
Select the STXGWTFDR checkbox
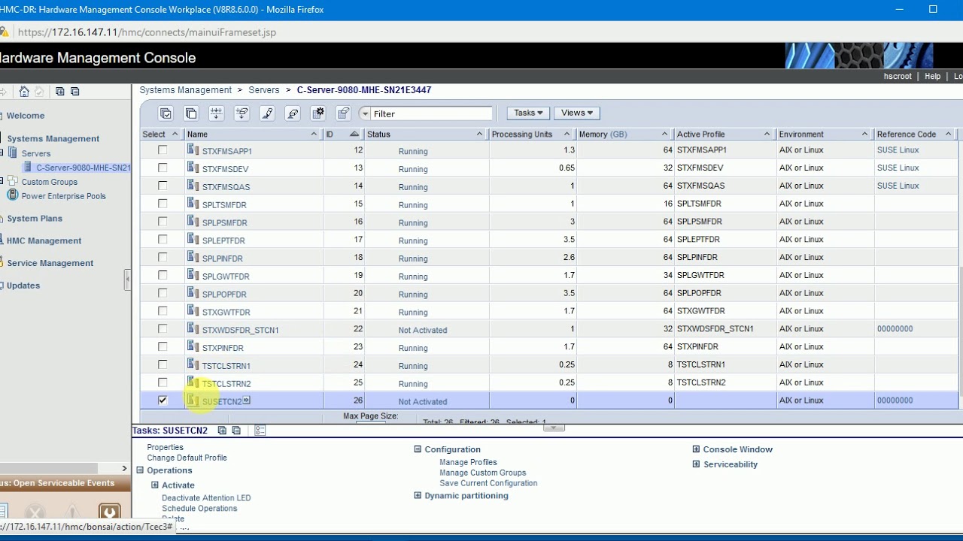(x=163, y=311)
